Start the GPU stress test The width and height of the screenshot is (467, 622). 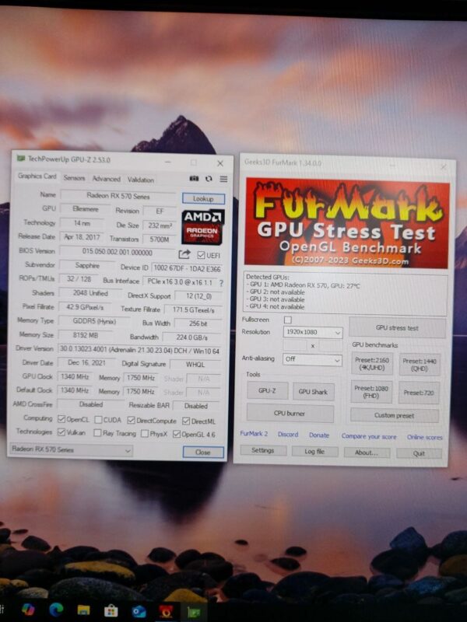[x=397, y=328]
